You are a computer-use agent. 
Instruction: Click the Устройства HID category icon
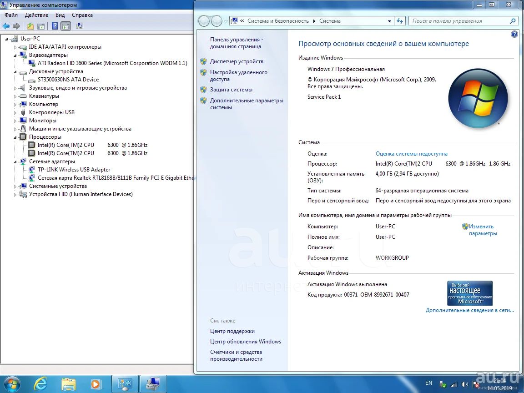coord(23,194)
